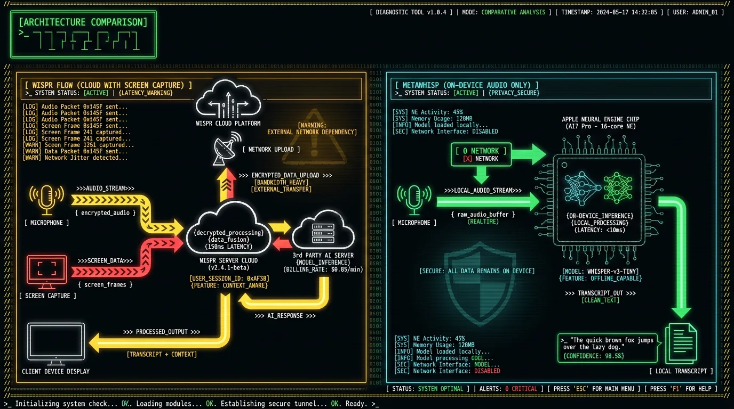Image resolution: width=734 pixels, height=409 pixels.
Task: Click the PROCESSED_OUTPUT label
Action: coord(162,332)
